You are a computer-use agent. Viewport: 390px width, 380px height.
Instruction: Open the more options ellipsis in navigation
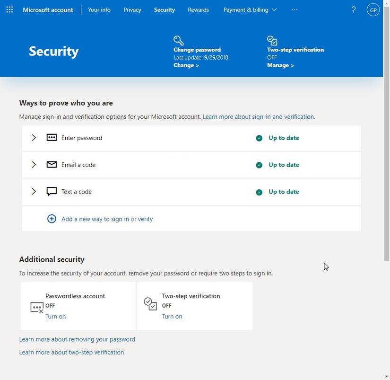click(295, 9)
